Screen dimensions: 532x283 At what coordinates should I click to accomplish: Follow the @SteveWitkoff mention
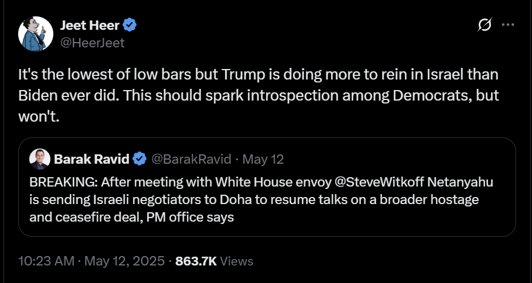(x=379, y=182)
